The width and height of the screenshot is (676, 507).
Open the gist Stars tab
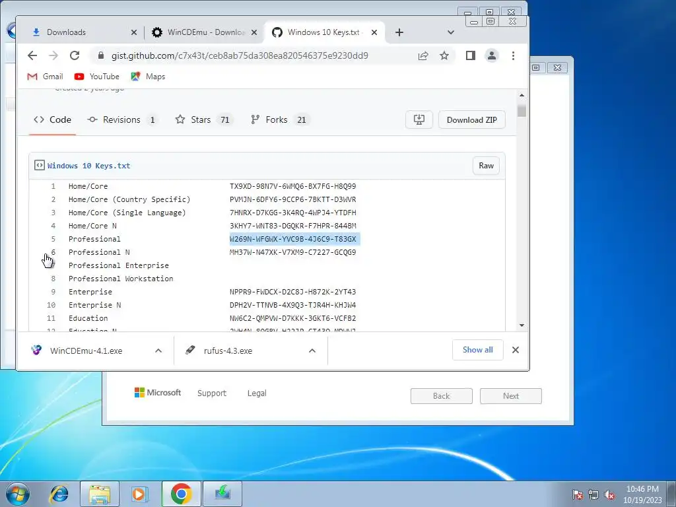[x=203, y=120]
